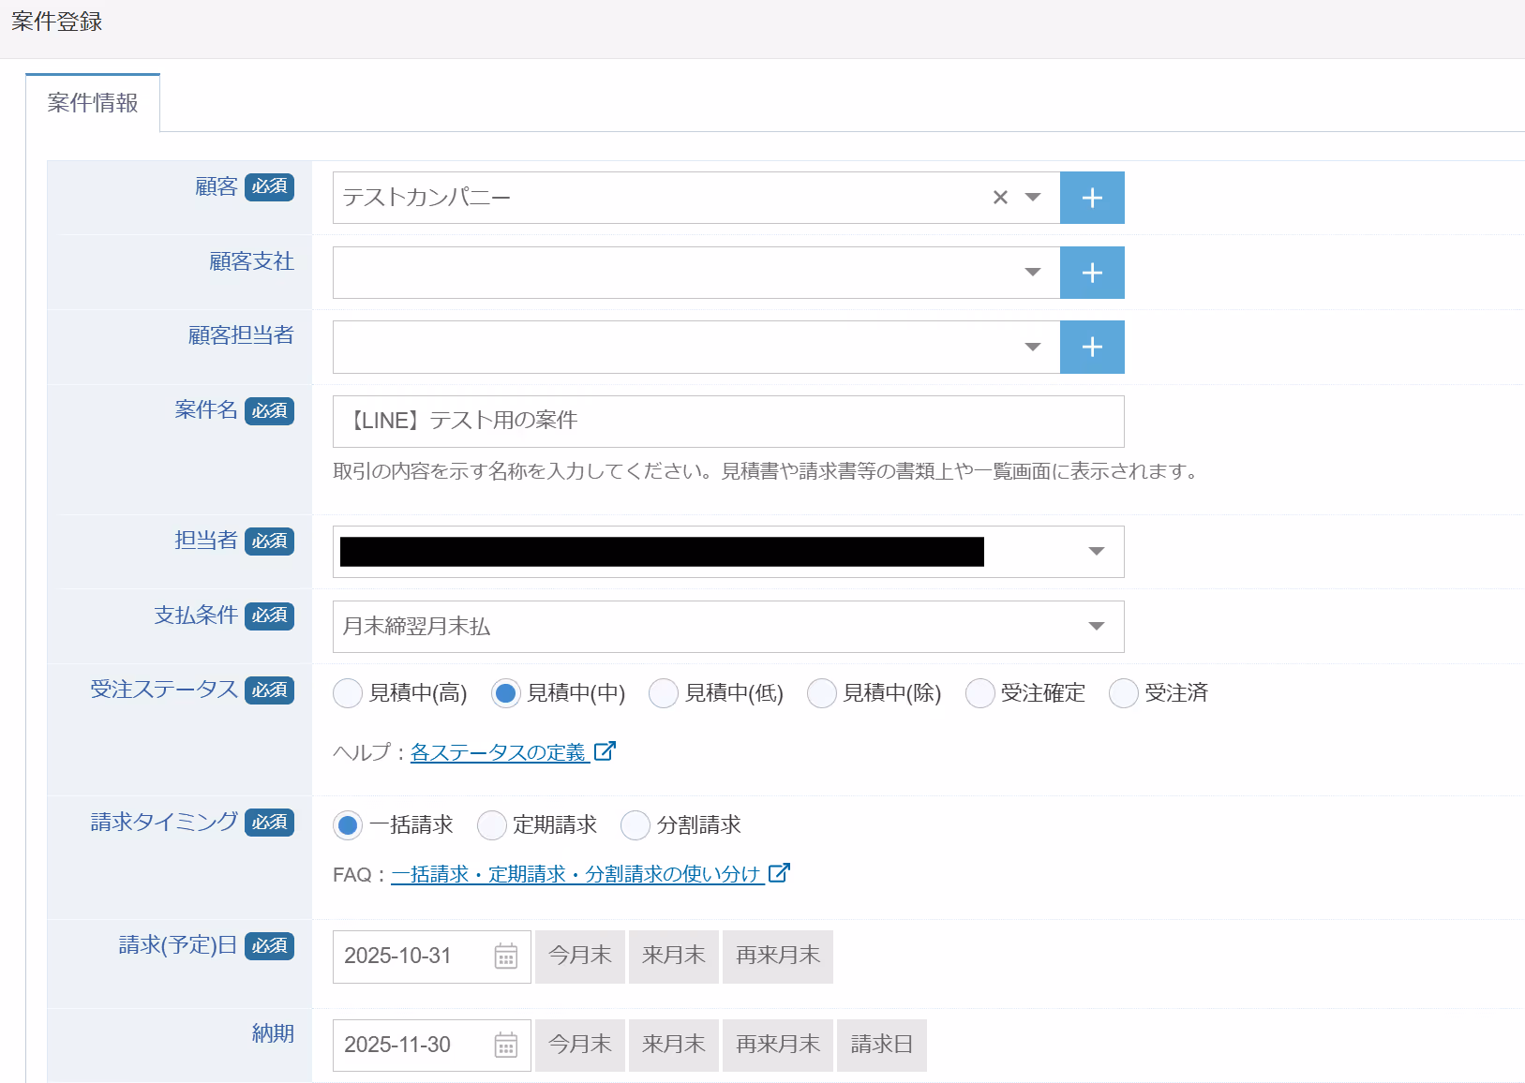Screen dimensions: 1525x1083
Task: Click the 案件名 text field
Action: click(x=728, y=422)
